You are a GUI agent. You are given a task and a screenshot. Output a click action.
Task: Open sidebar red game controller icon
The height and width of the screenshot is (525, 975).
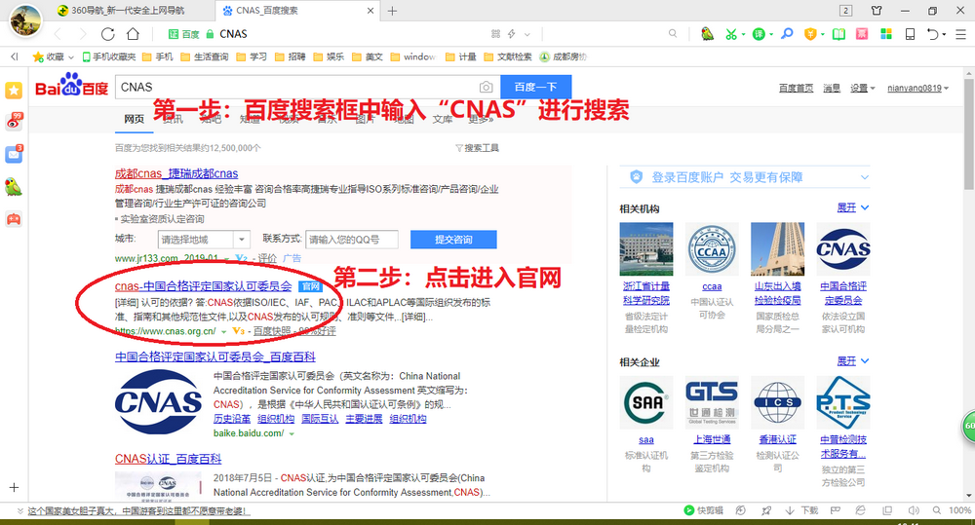coord(14,219)
